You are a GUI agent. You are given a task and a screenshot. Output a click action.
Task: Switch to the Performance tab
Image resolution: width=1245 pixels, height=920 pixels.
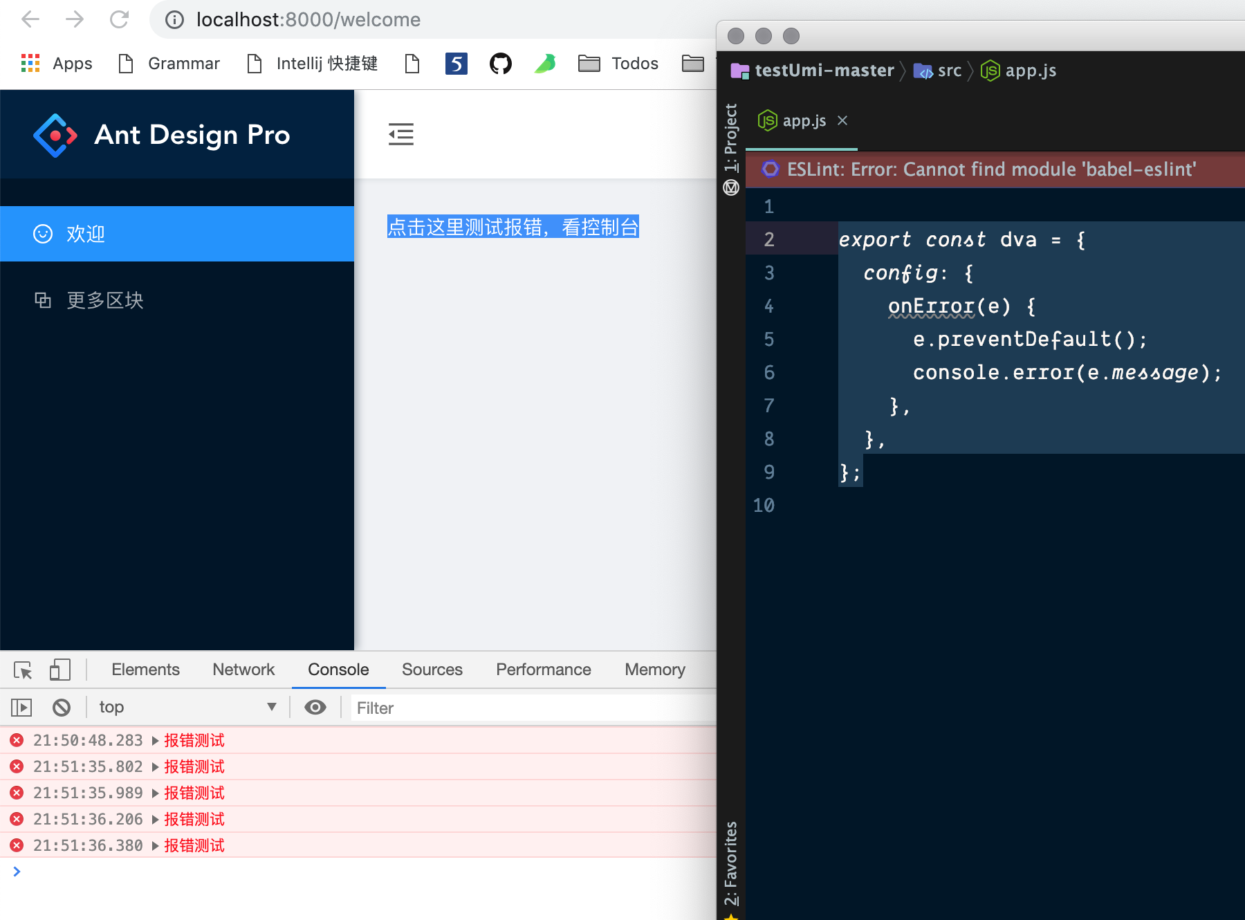click(x=544, y=670)
